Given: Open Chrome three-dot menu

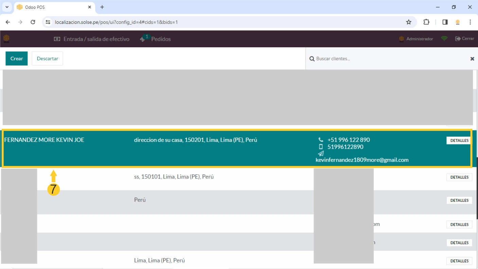Looking at the screenshot, I should [x=470, y=22].
